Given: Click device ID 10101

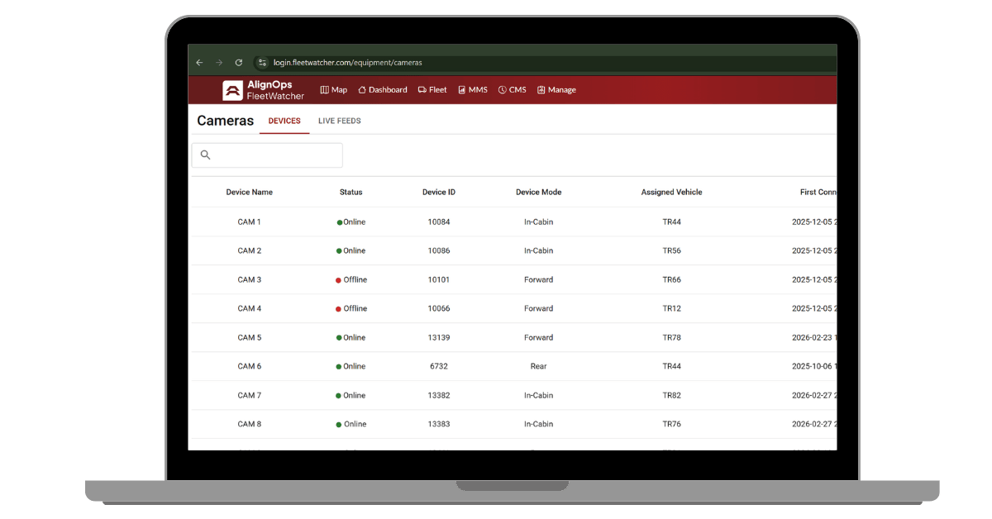Looking at the screenshot, I should [439, 280].
